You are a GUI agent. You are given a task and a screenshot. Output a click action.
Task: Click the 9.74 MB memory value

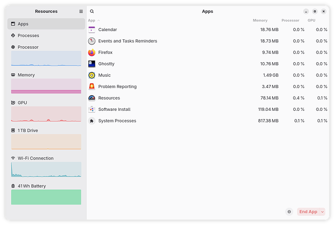(270, 52)
